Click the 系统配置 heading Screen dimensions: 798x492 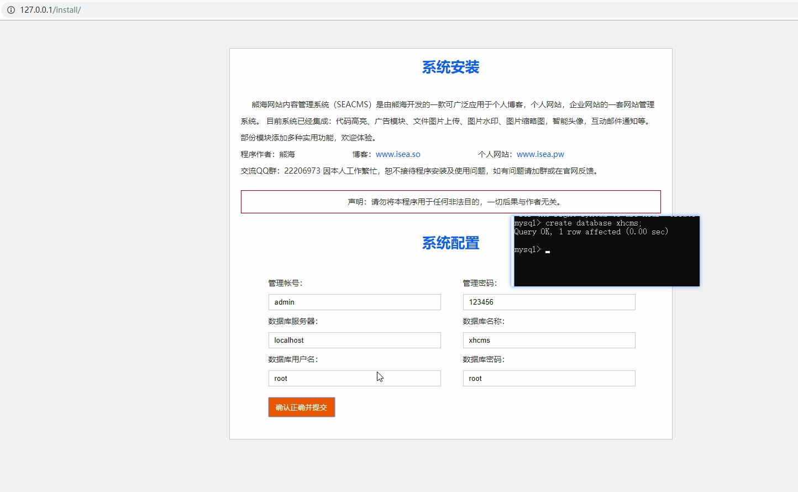pyautogui.click(x=451, y=243)
